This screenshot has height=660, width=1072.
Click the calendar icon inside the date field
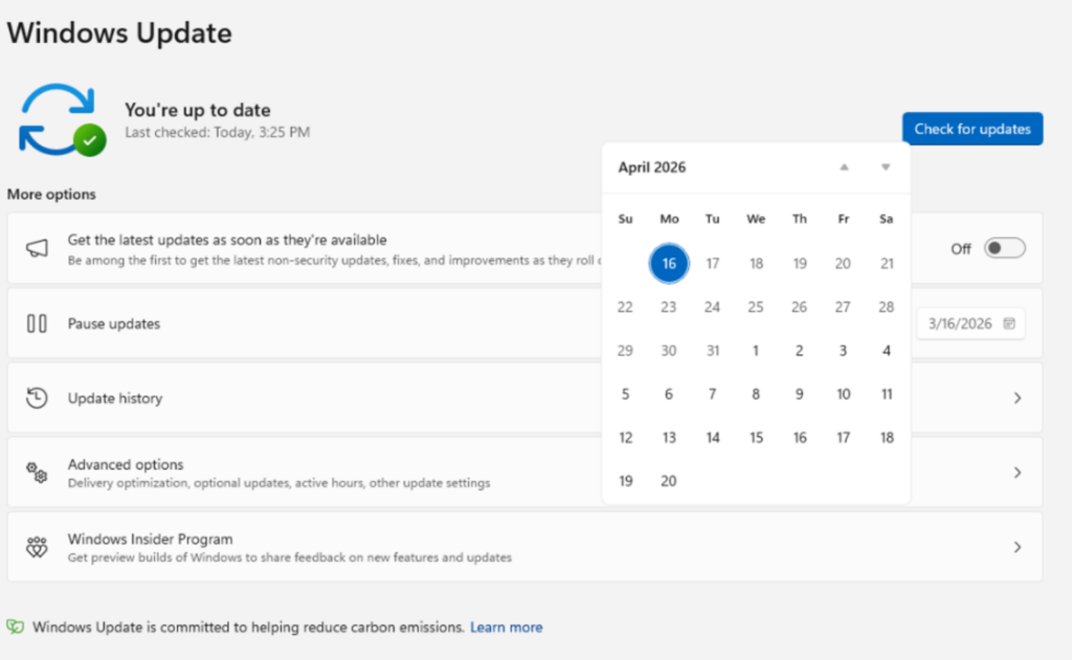click(x=1010, y=323)
